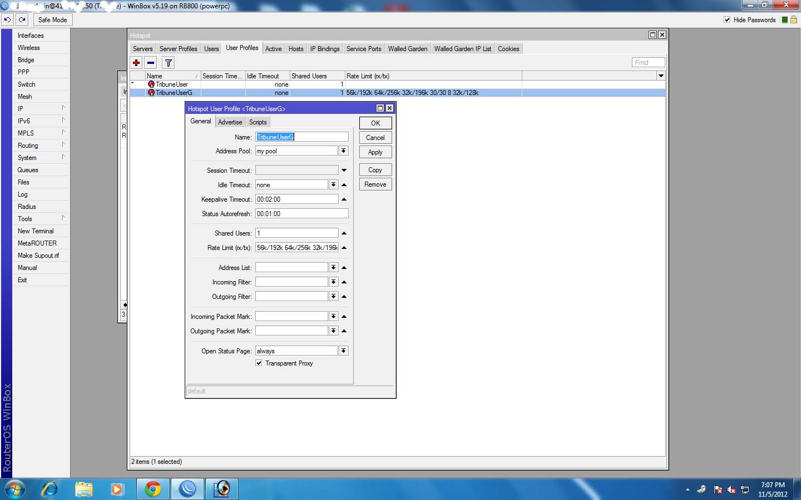Viewport: 801px width, 500px height.
Task: Sort by the Rate Limit column header
Action: (x=433, y=76)
